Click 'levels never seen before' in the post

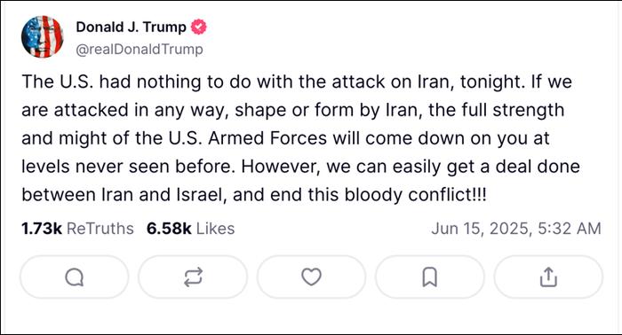[126, 167]
